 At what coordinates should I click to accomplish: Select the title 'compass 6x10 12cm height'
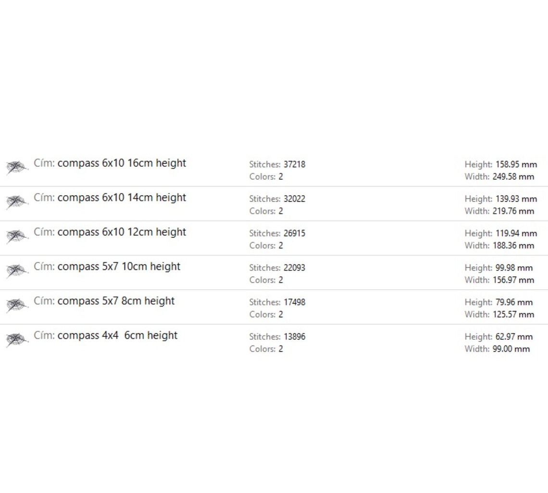click(x=122, y=232)
